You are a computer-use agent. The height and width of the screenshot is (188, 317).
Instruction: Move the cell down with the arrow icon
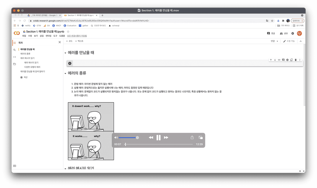[275, 60]
